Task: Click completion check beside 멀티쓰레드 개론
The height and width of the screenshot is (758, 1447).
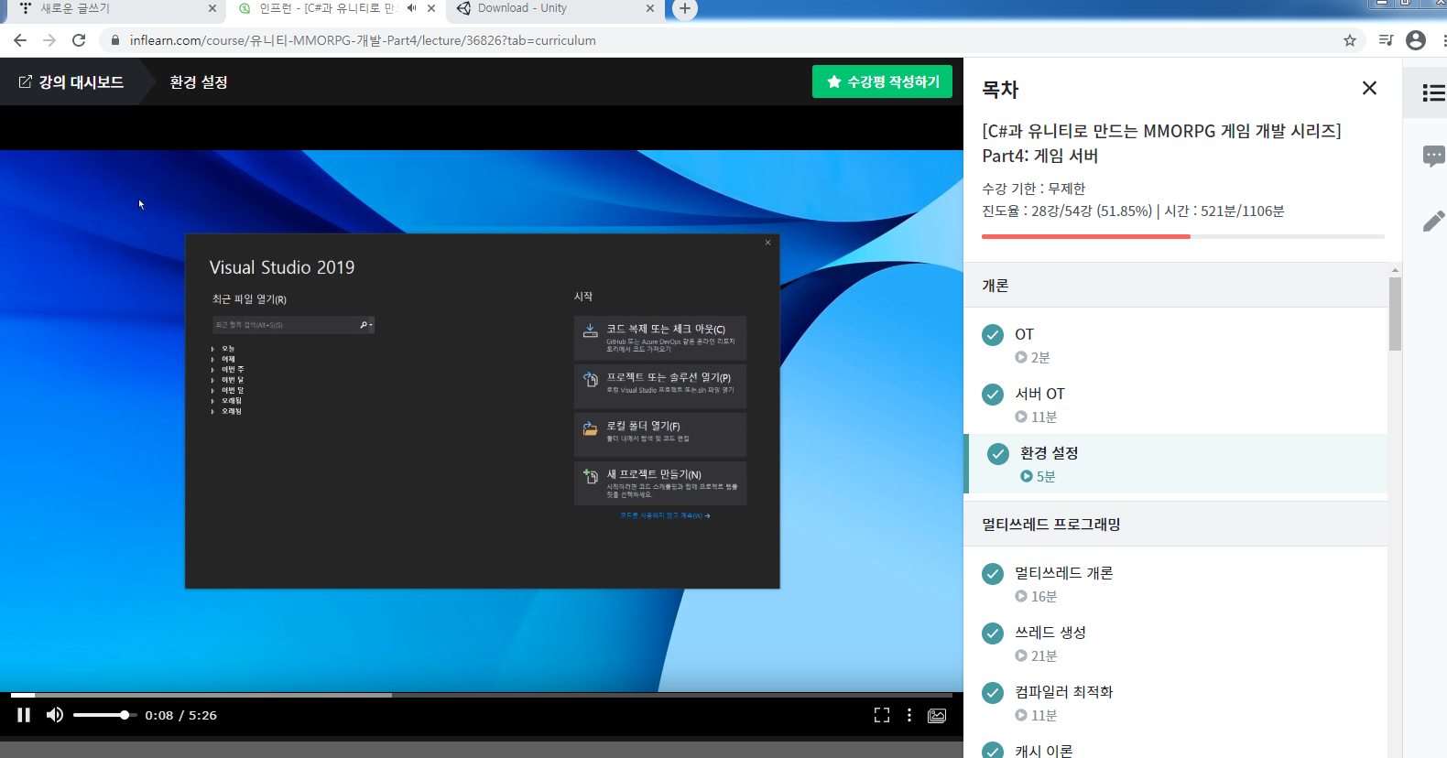Action: pos(993,574)
